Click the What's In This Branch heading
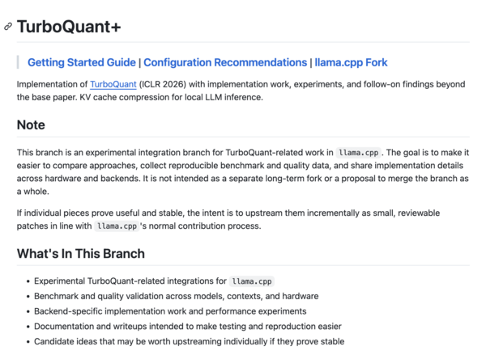Image resolution: width=486 pixels, height=359 pixels. click(81, 253)
